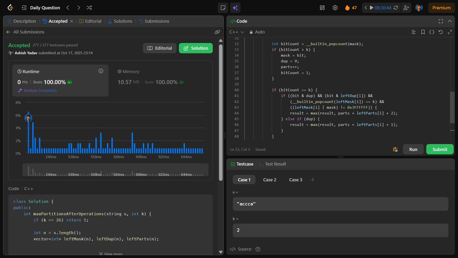Open the Source help question icon
The image size is (458, 258).
point(258,249)
